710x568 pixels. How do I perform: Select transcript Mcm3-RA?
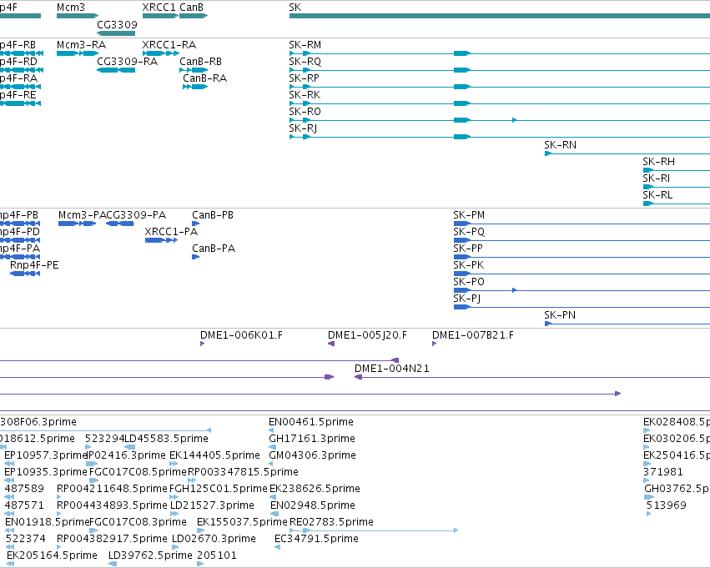(81, 45)
